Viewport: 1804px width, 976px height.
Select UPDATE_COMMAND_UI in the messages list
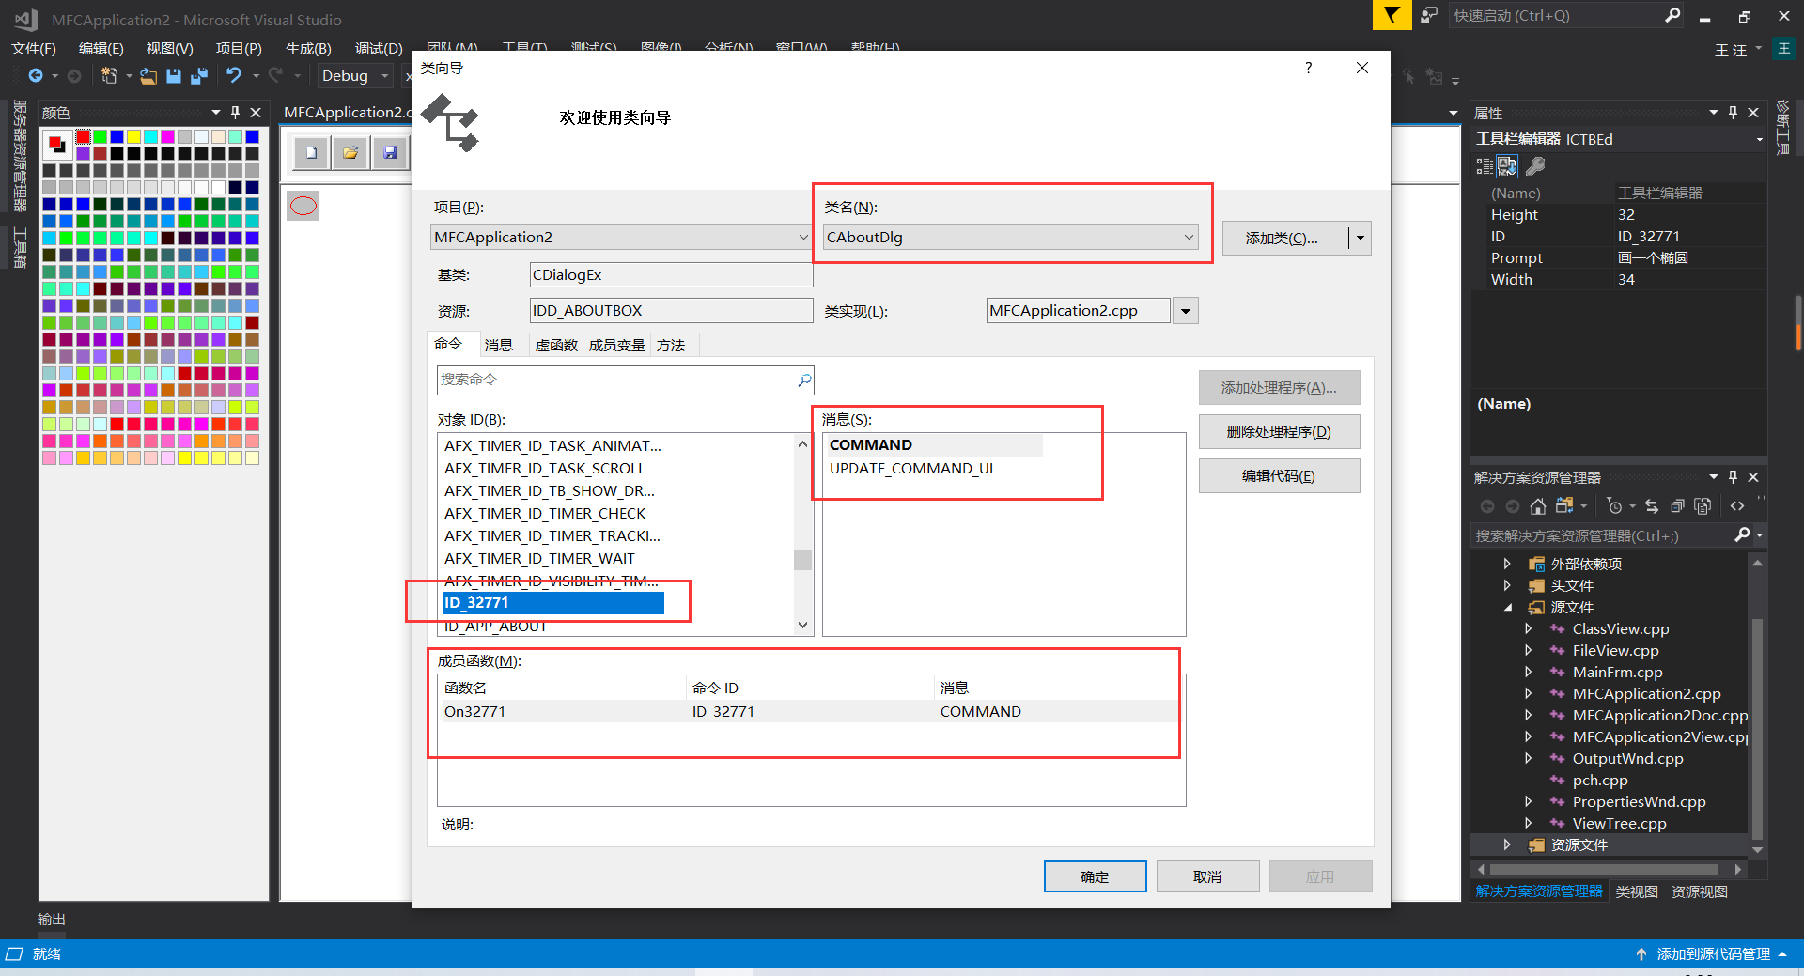point(910,468)
